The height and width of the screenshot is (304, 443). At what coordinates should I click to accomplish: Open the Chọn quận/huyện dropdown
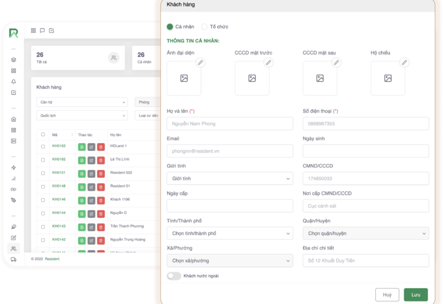pos(365,233)
